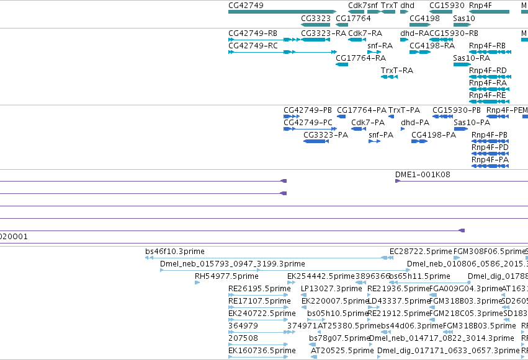Image resolution: width=528 pixels, height=360 pixels.
Task: Click the CG3323-RA transcript label
Action: click(x=324, y=33)
